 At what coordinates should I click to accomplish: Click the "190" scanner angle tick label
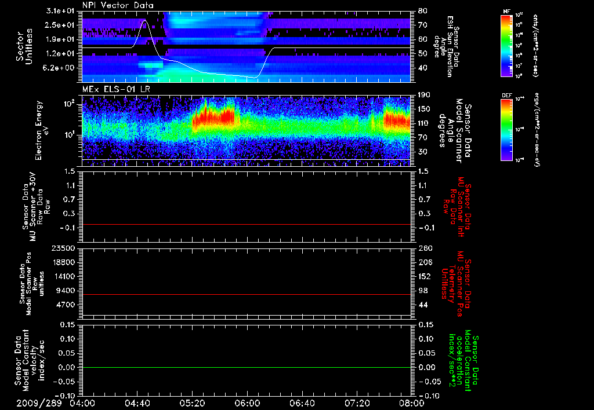pos(425,95)
